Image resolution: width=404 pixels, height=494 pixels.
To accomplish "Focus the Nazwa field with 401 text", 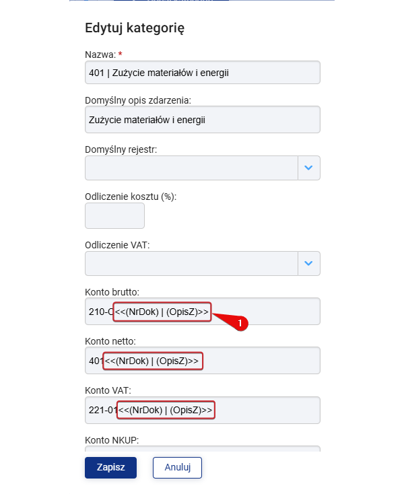I will point(202,73).
